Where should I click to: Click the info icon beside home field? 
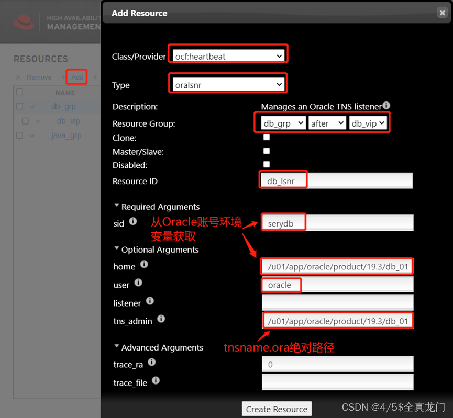(143, 265)
